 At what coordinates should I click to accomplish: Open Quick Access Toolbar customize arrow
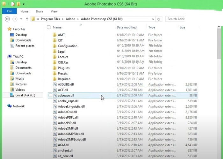[24, 4]
